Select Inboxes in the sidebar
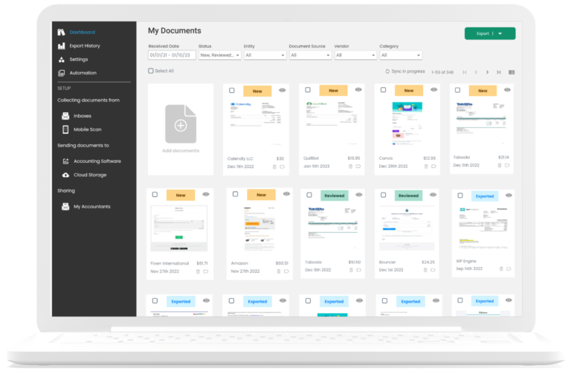 tap(82, 116)
